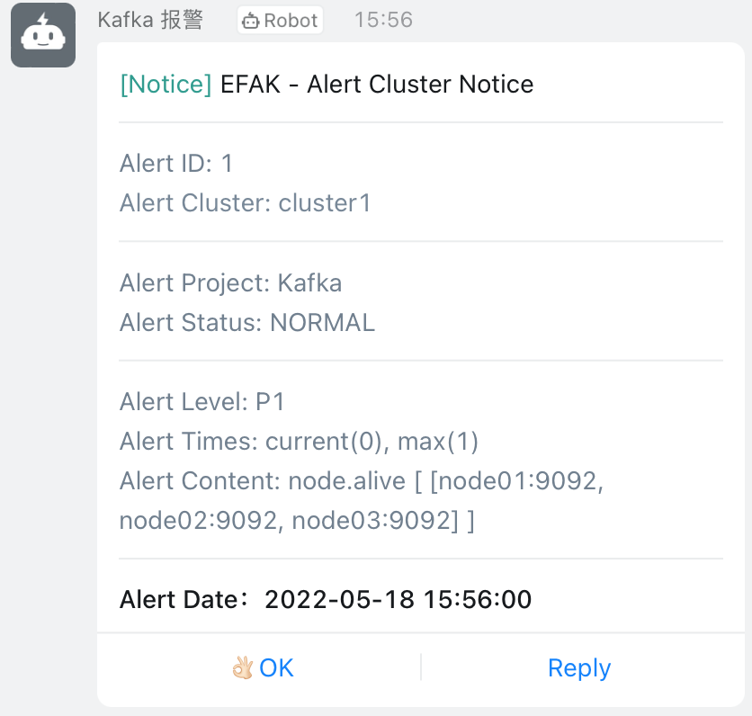Reply to the alert message
This screenshot has height=716, width=752.
(x=578, y=667)
